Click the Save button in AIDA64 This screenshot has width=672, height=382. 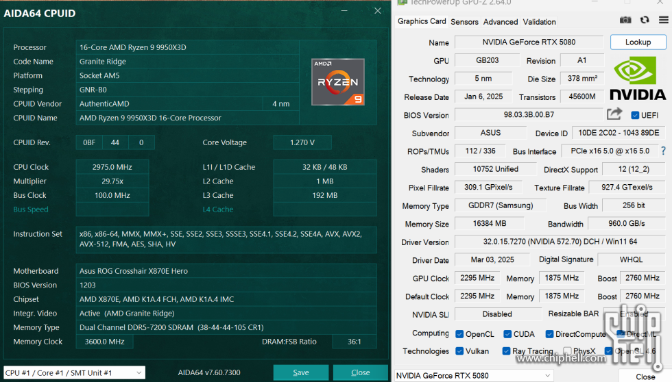(x=301, y=372)
